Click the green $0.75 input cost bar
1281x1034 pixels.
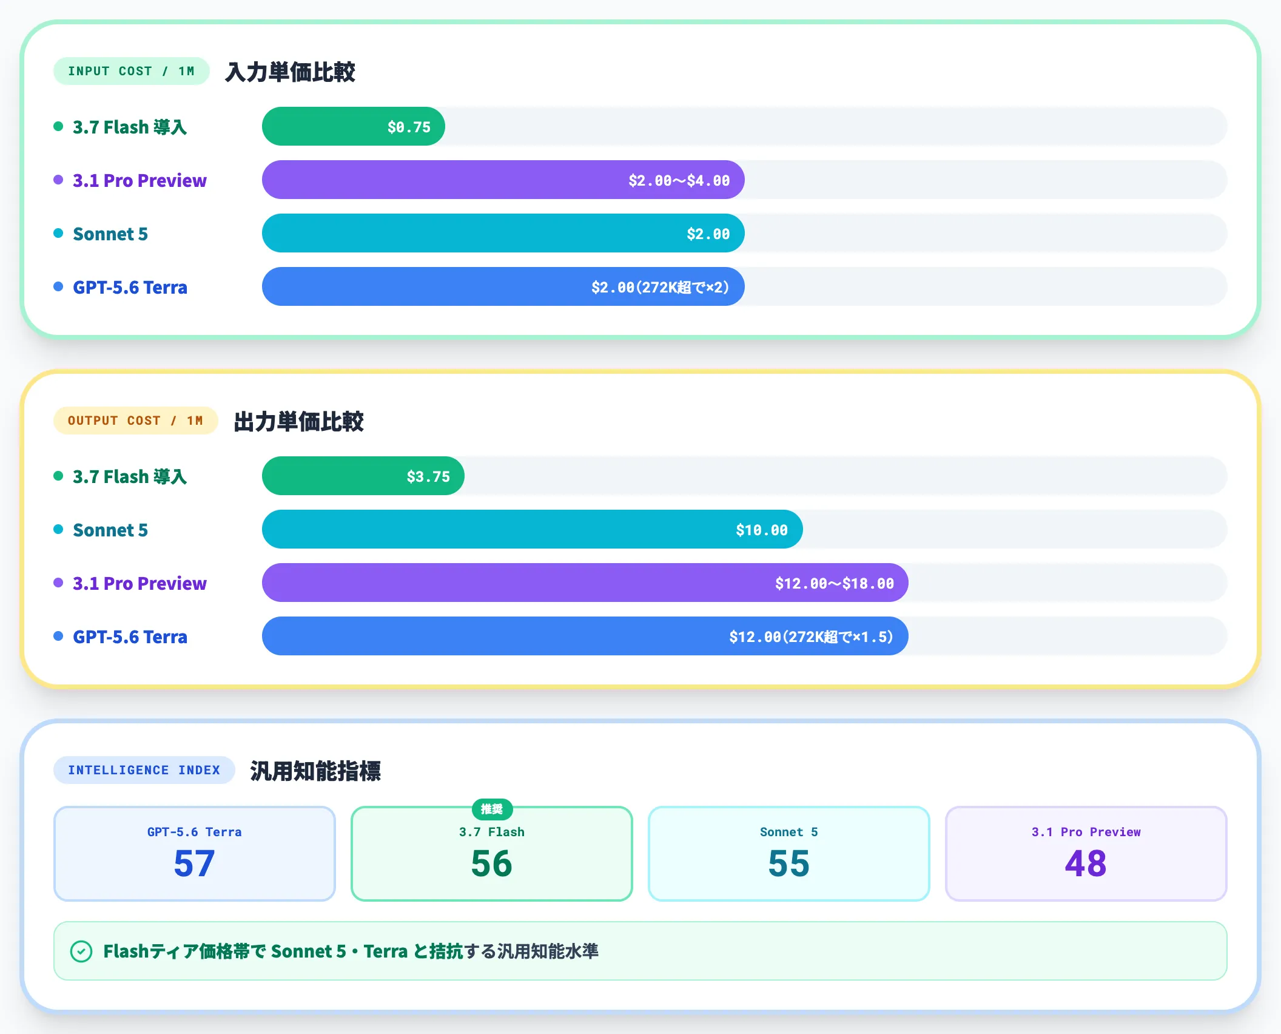pyautogui.click(x=354, y=126)
